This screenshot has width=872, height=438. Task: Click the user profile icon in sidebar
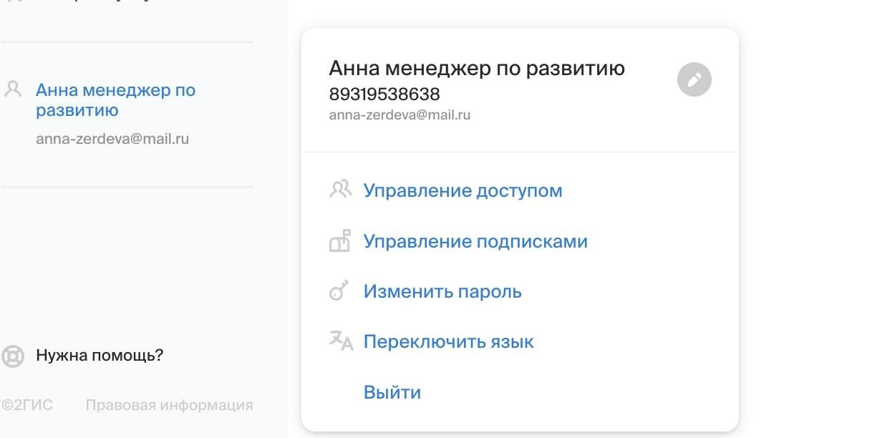pos(13,89)
